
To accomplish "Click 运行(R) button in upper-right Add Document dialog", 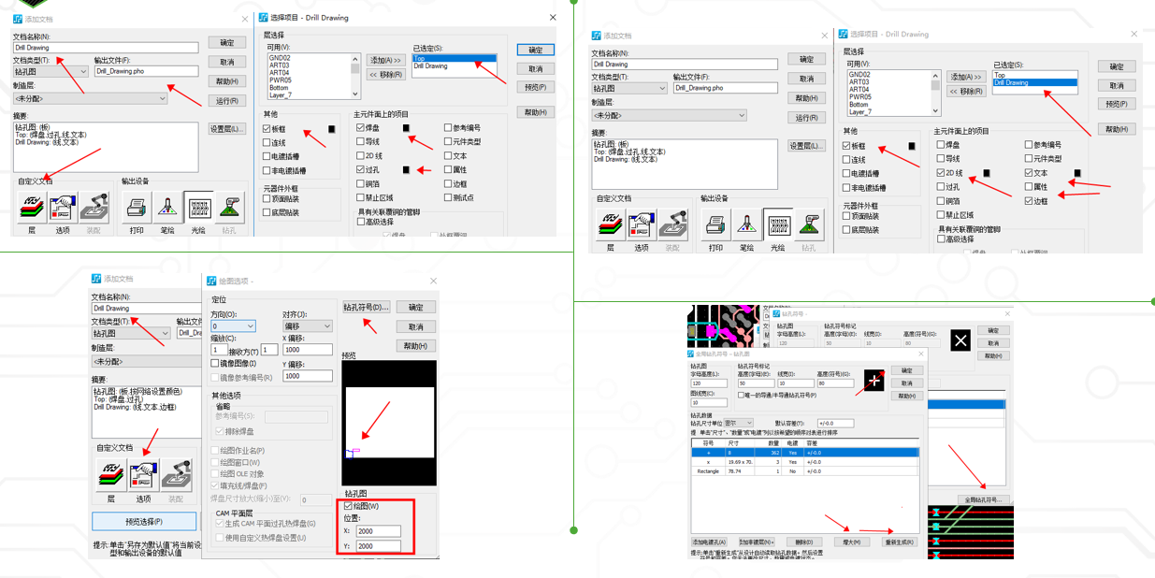I will pyautogui.click(x=806, y=118).
